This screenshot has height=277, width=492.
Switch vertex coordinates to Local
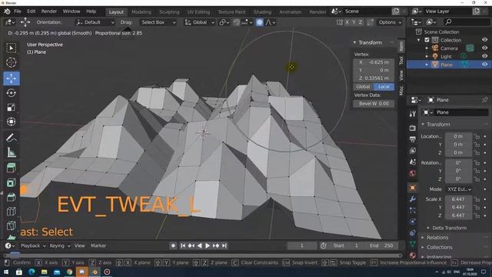click(384, 87)
